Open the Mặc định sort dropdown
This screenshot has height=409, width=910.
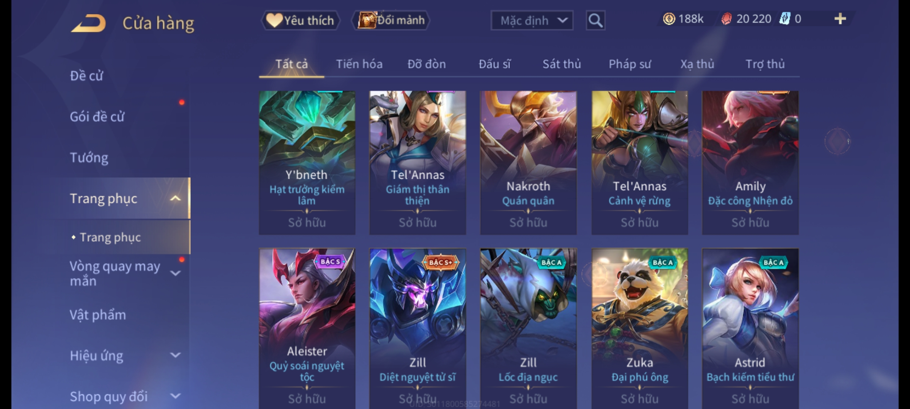(532, 20)
